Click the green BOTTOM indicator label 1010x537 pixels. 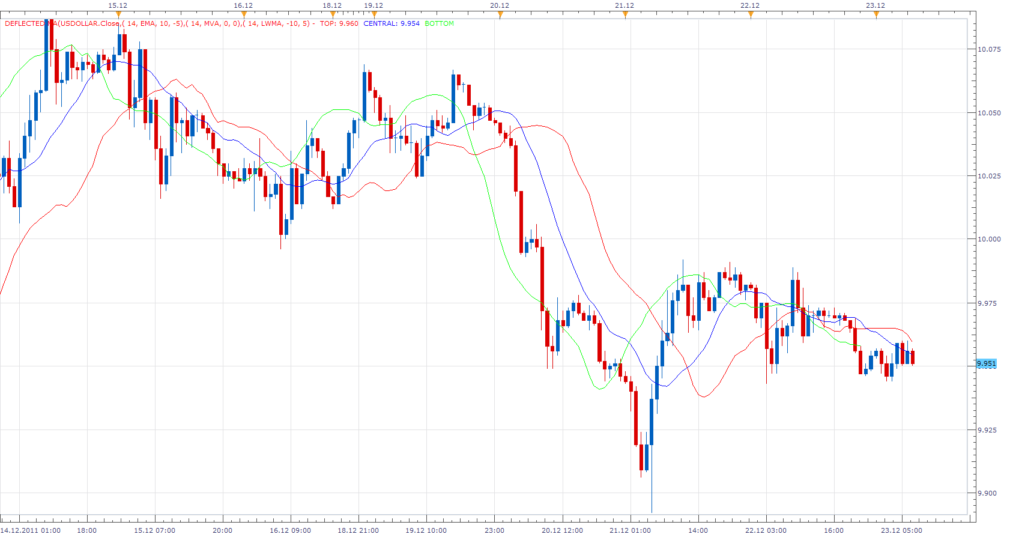[x=440, y=23]
